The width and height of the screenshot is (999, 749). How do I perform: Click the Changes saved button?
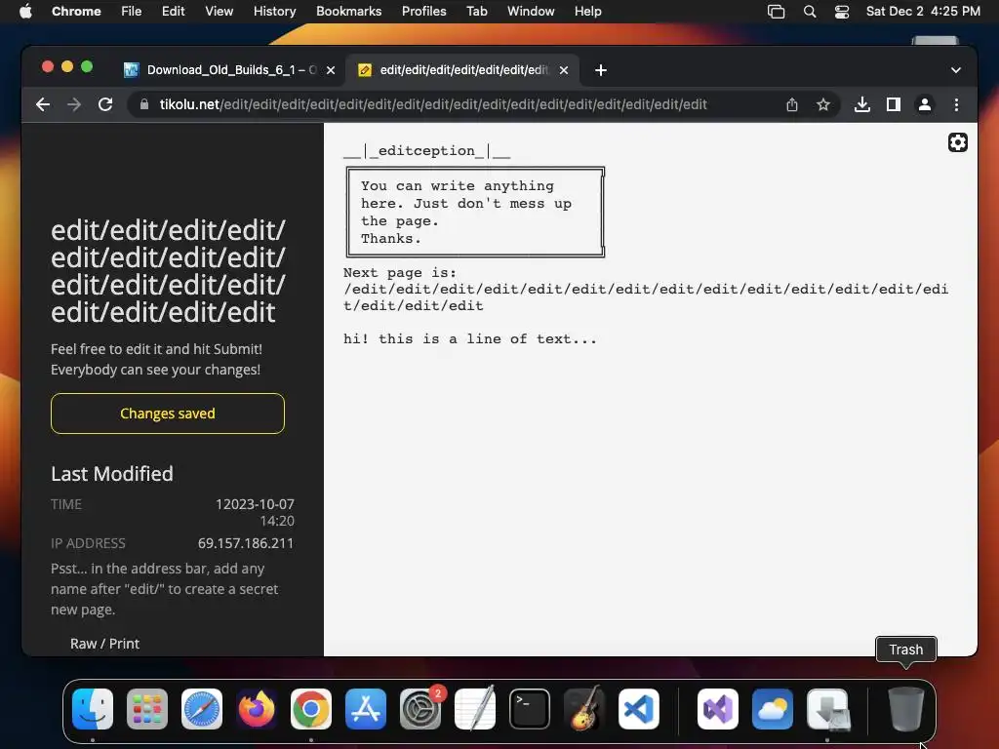point(168,414)
